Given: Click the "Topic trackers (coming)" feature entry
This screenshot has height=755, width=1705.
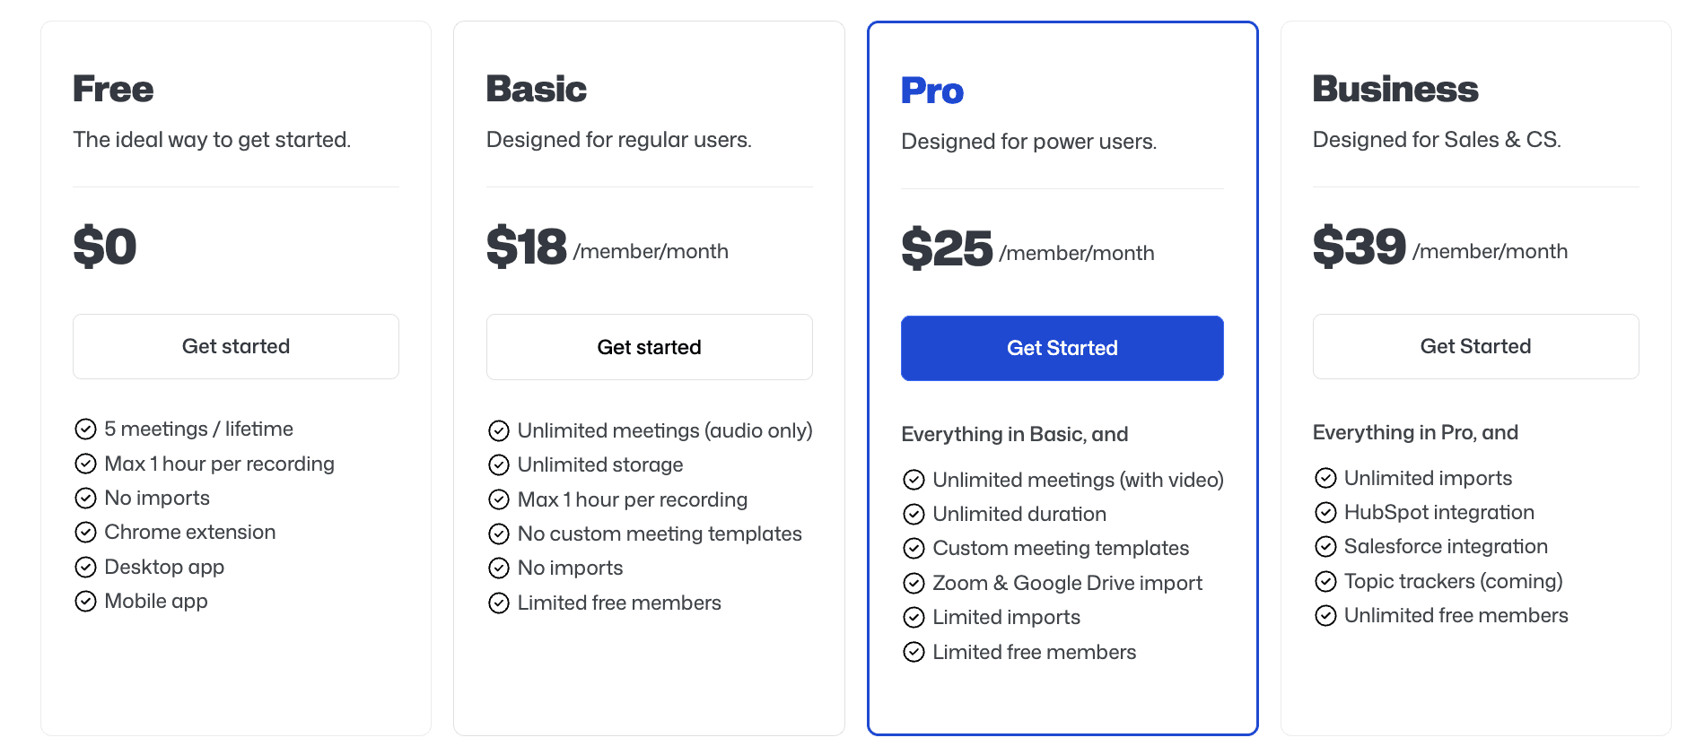Looking at the screenshot, I should coord(1453,581).
